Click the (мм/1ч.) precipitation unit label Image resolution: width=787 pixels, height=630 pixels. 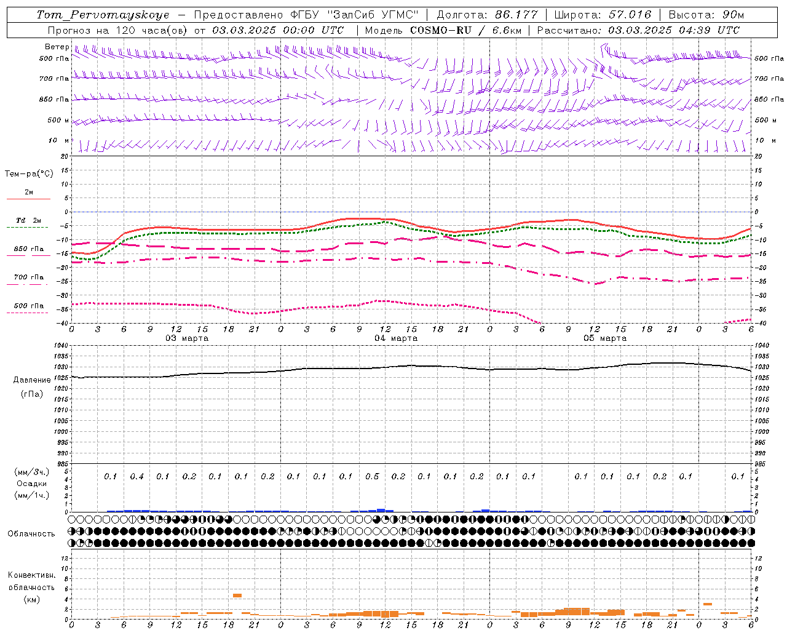(32, 495)
